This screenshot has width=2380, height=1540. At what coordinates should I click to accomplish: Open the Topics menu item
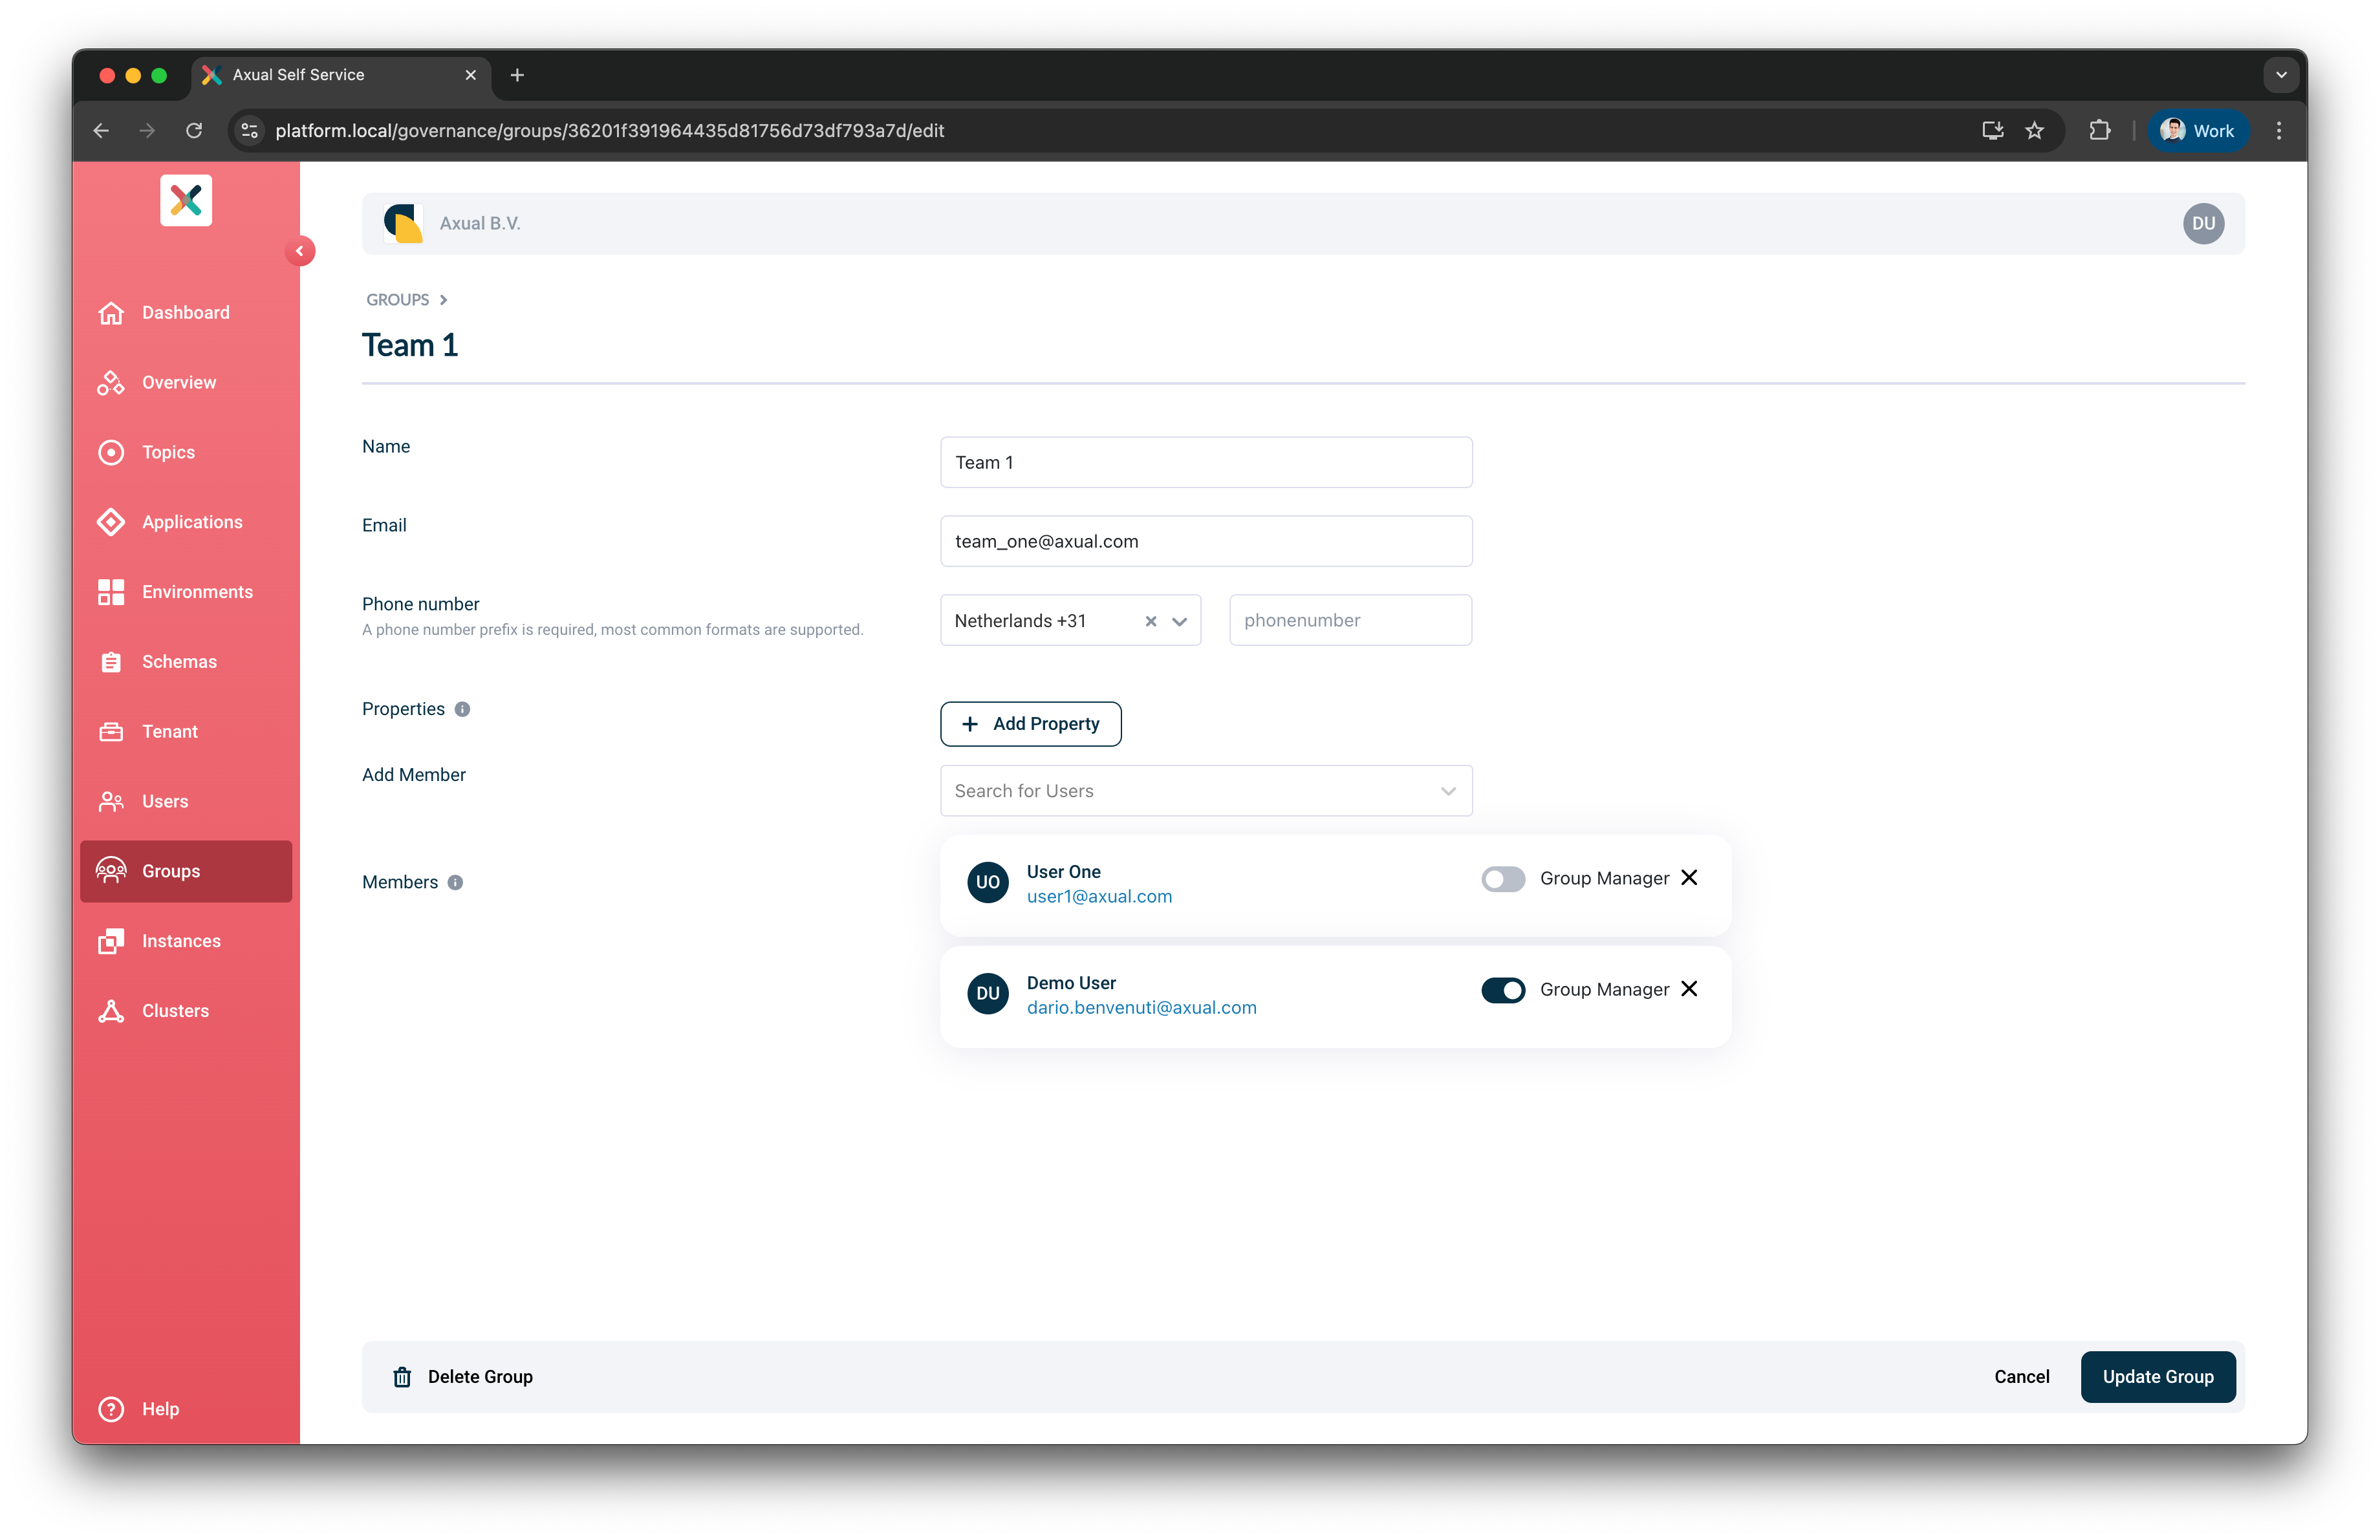tap(168, 453)
